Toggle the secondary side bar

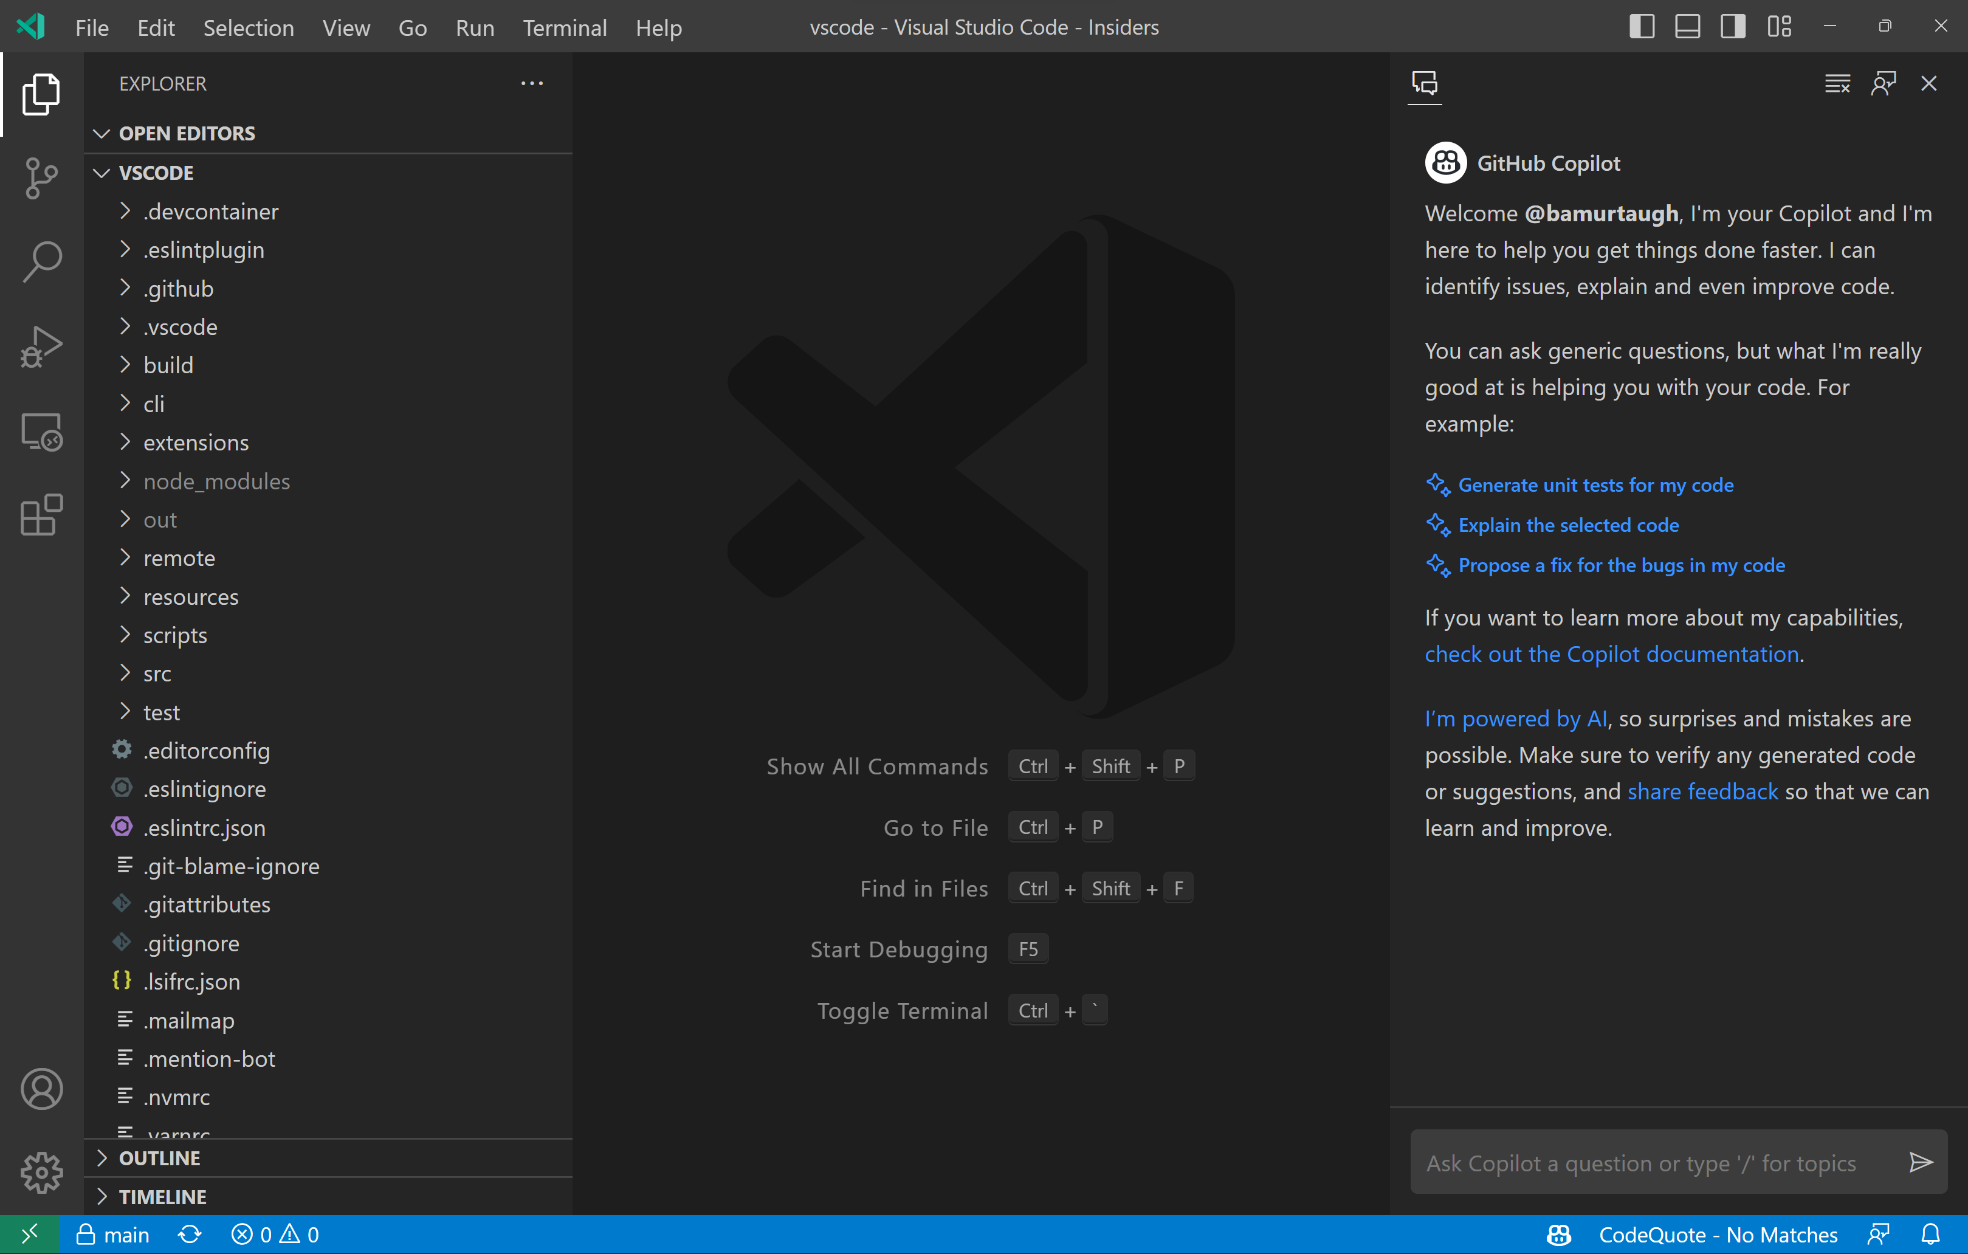click(1733, 26)
